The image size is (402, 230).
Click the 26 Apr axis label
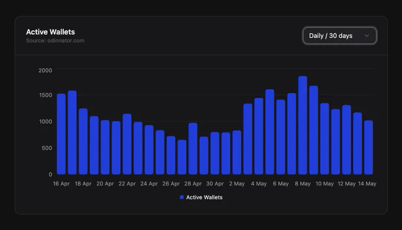coord(171,183)
